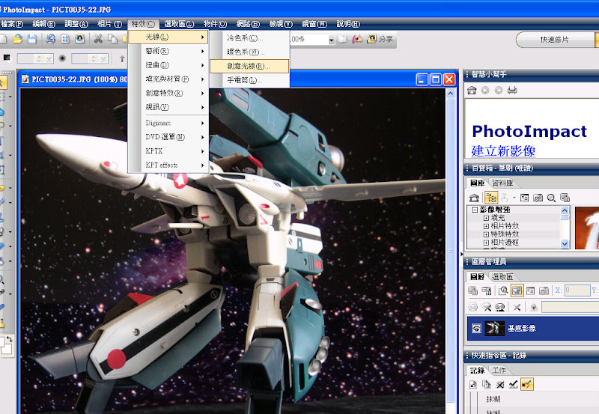
Task: Click the Share (分享) toolbar icon
Action: [x=380, y=39]
